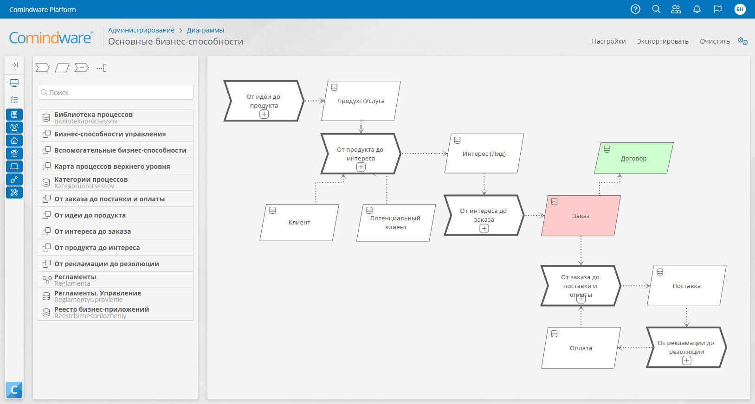The image size is (755, 404).
Task: Open the wrench tools sidebar section
Action: click(14, 192)
